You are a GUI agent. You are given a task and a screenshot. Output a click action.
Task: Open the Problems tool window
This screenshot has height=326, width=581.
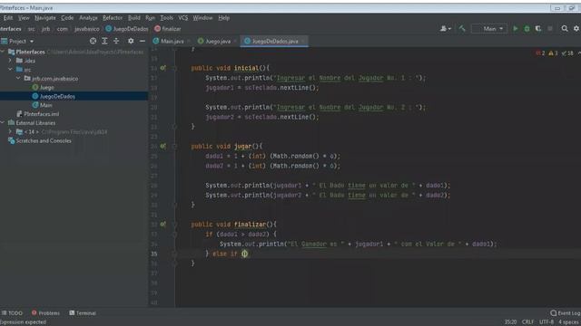pos(45,313)
